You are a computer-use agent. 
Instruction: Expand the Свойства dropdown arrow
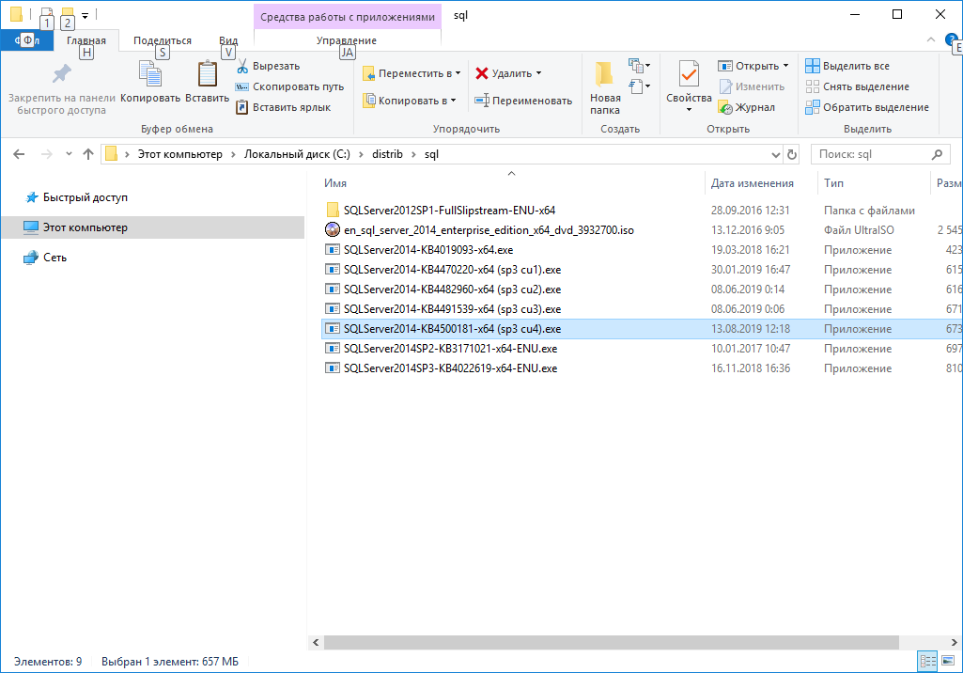(689, 109)
